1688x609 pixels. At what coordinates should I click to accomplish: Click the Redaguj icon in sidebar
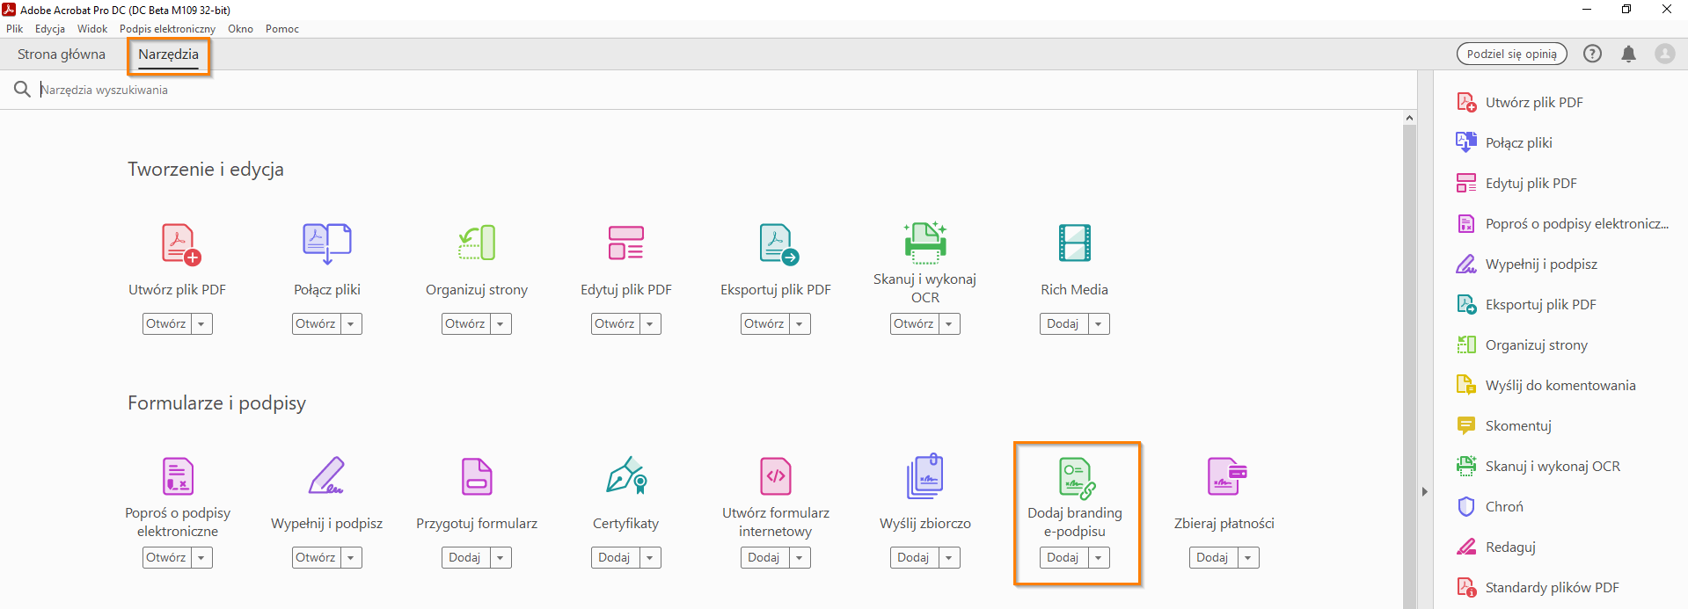click(x=1466, y=547)
